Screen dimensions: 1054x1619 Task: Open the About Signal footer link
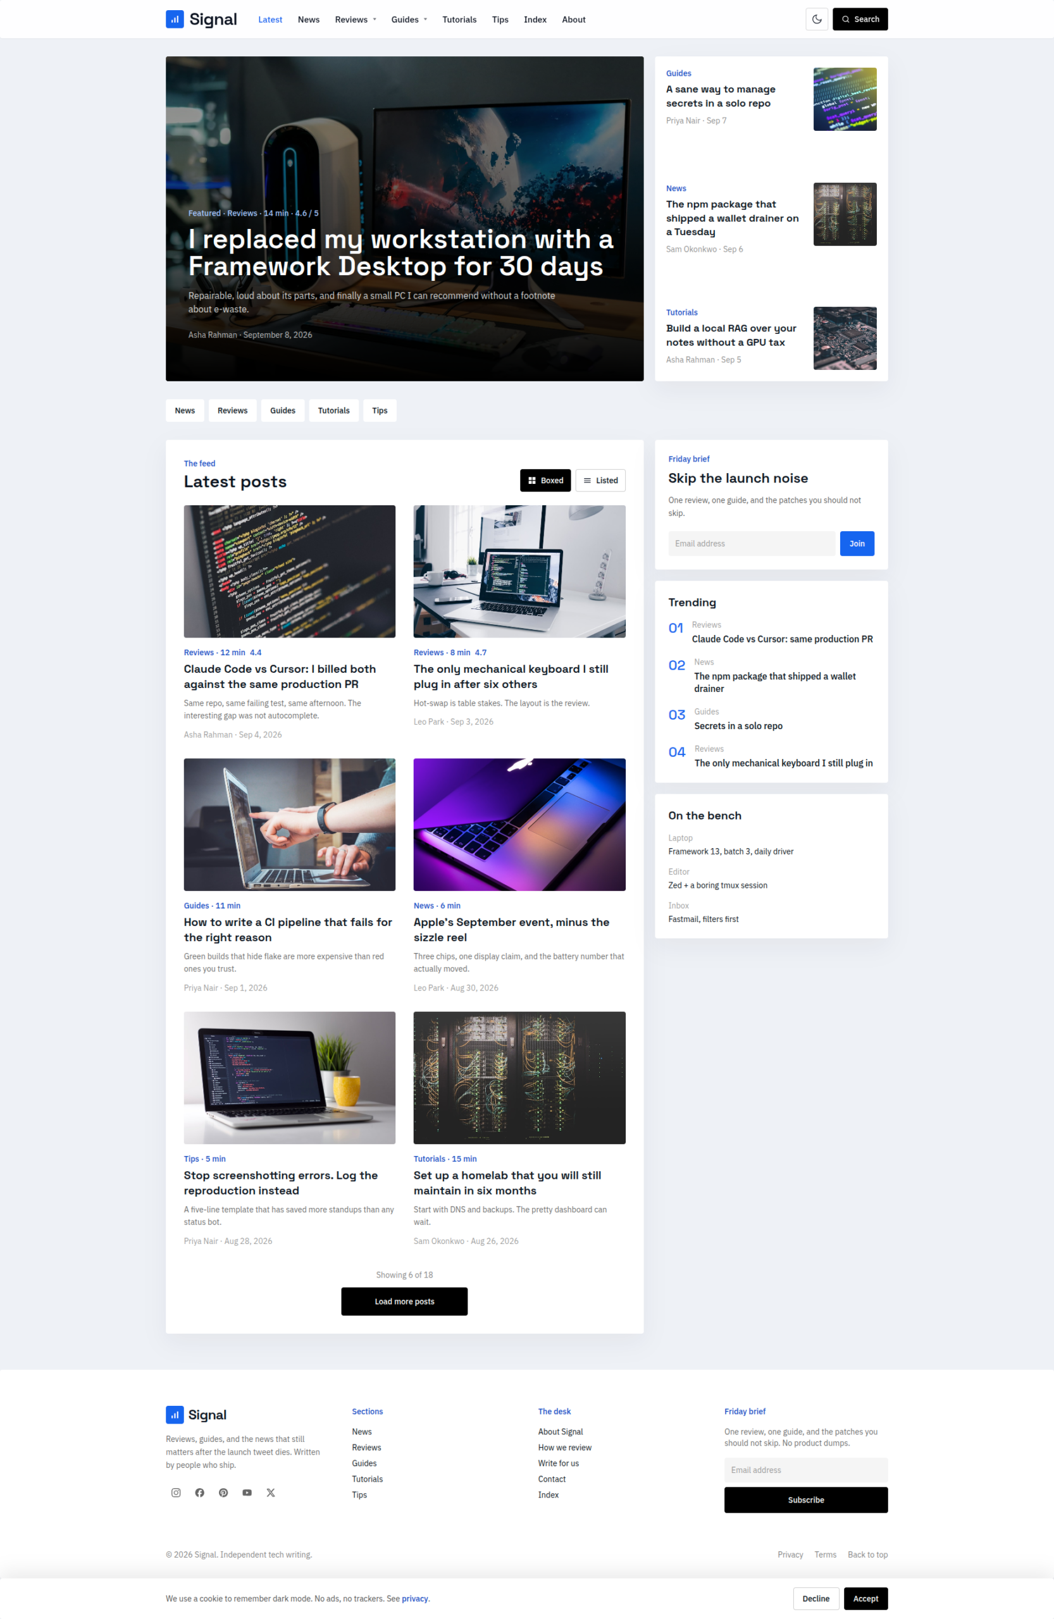coord(561,1432)
